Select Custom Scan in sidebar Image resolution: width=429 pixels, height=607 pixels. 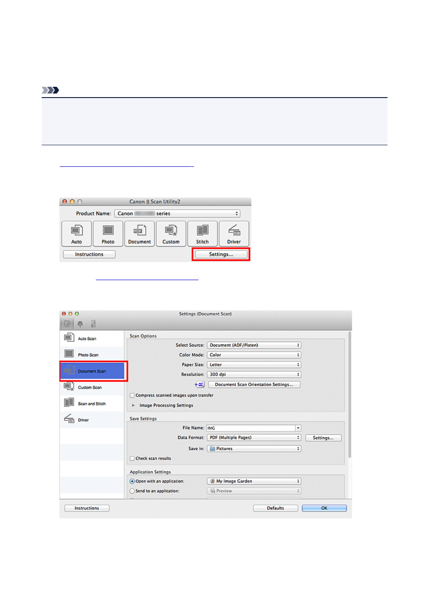coord(92,387)
